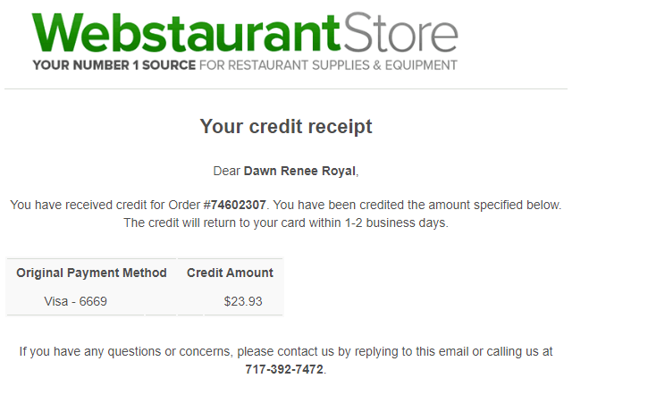Image resolution: width=648 pixels, height=395 pixels.
Task: Select the $23.93 credit amount
Action: click(x=243, y=301)
